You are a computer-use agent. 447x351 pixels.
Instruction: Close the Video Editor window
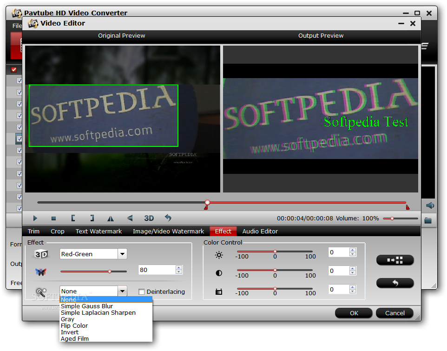(x=413, y=23)
